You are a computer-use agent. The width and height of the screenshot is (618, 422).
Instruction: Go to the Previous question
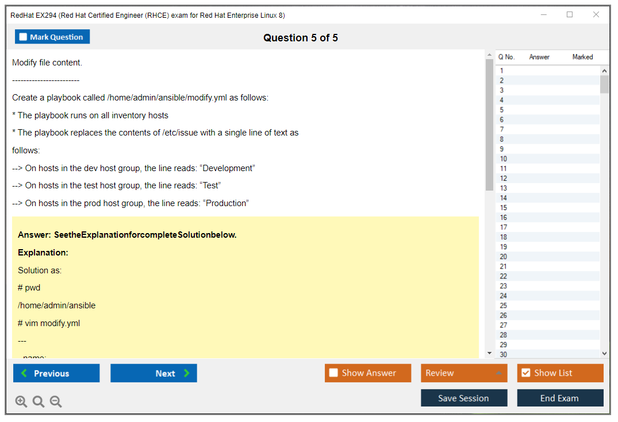tap(56, 373)
